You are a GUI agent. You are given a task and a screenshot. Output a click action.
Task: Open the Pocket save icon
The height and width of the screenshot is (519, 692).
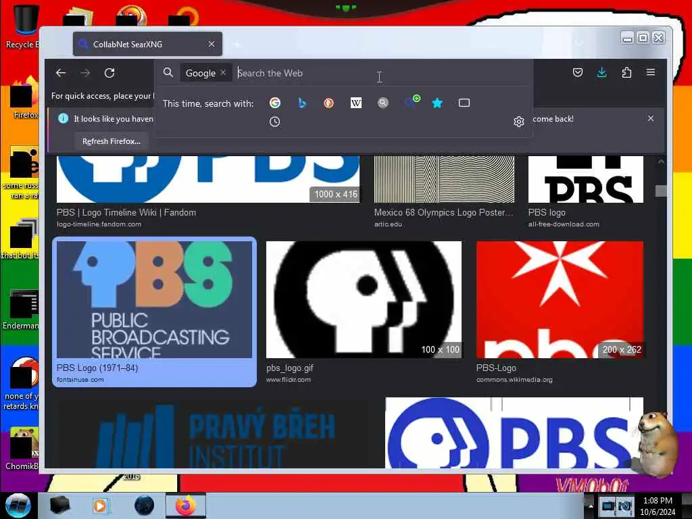(577, 72)
